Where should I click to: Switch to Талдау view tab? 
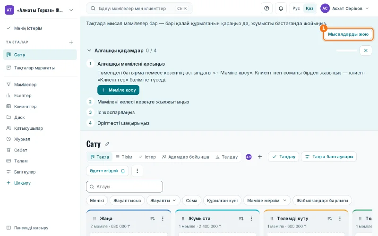coord(226,157)
